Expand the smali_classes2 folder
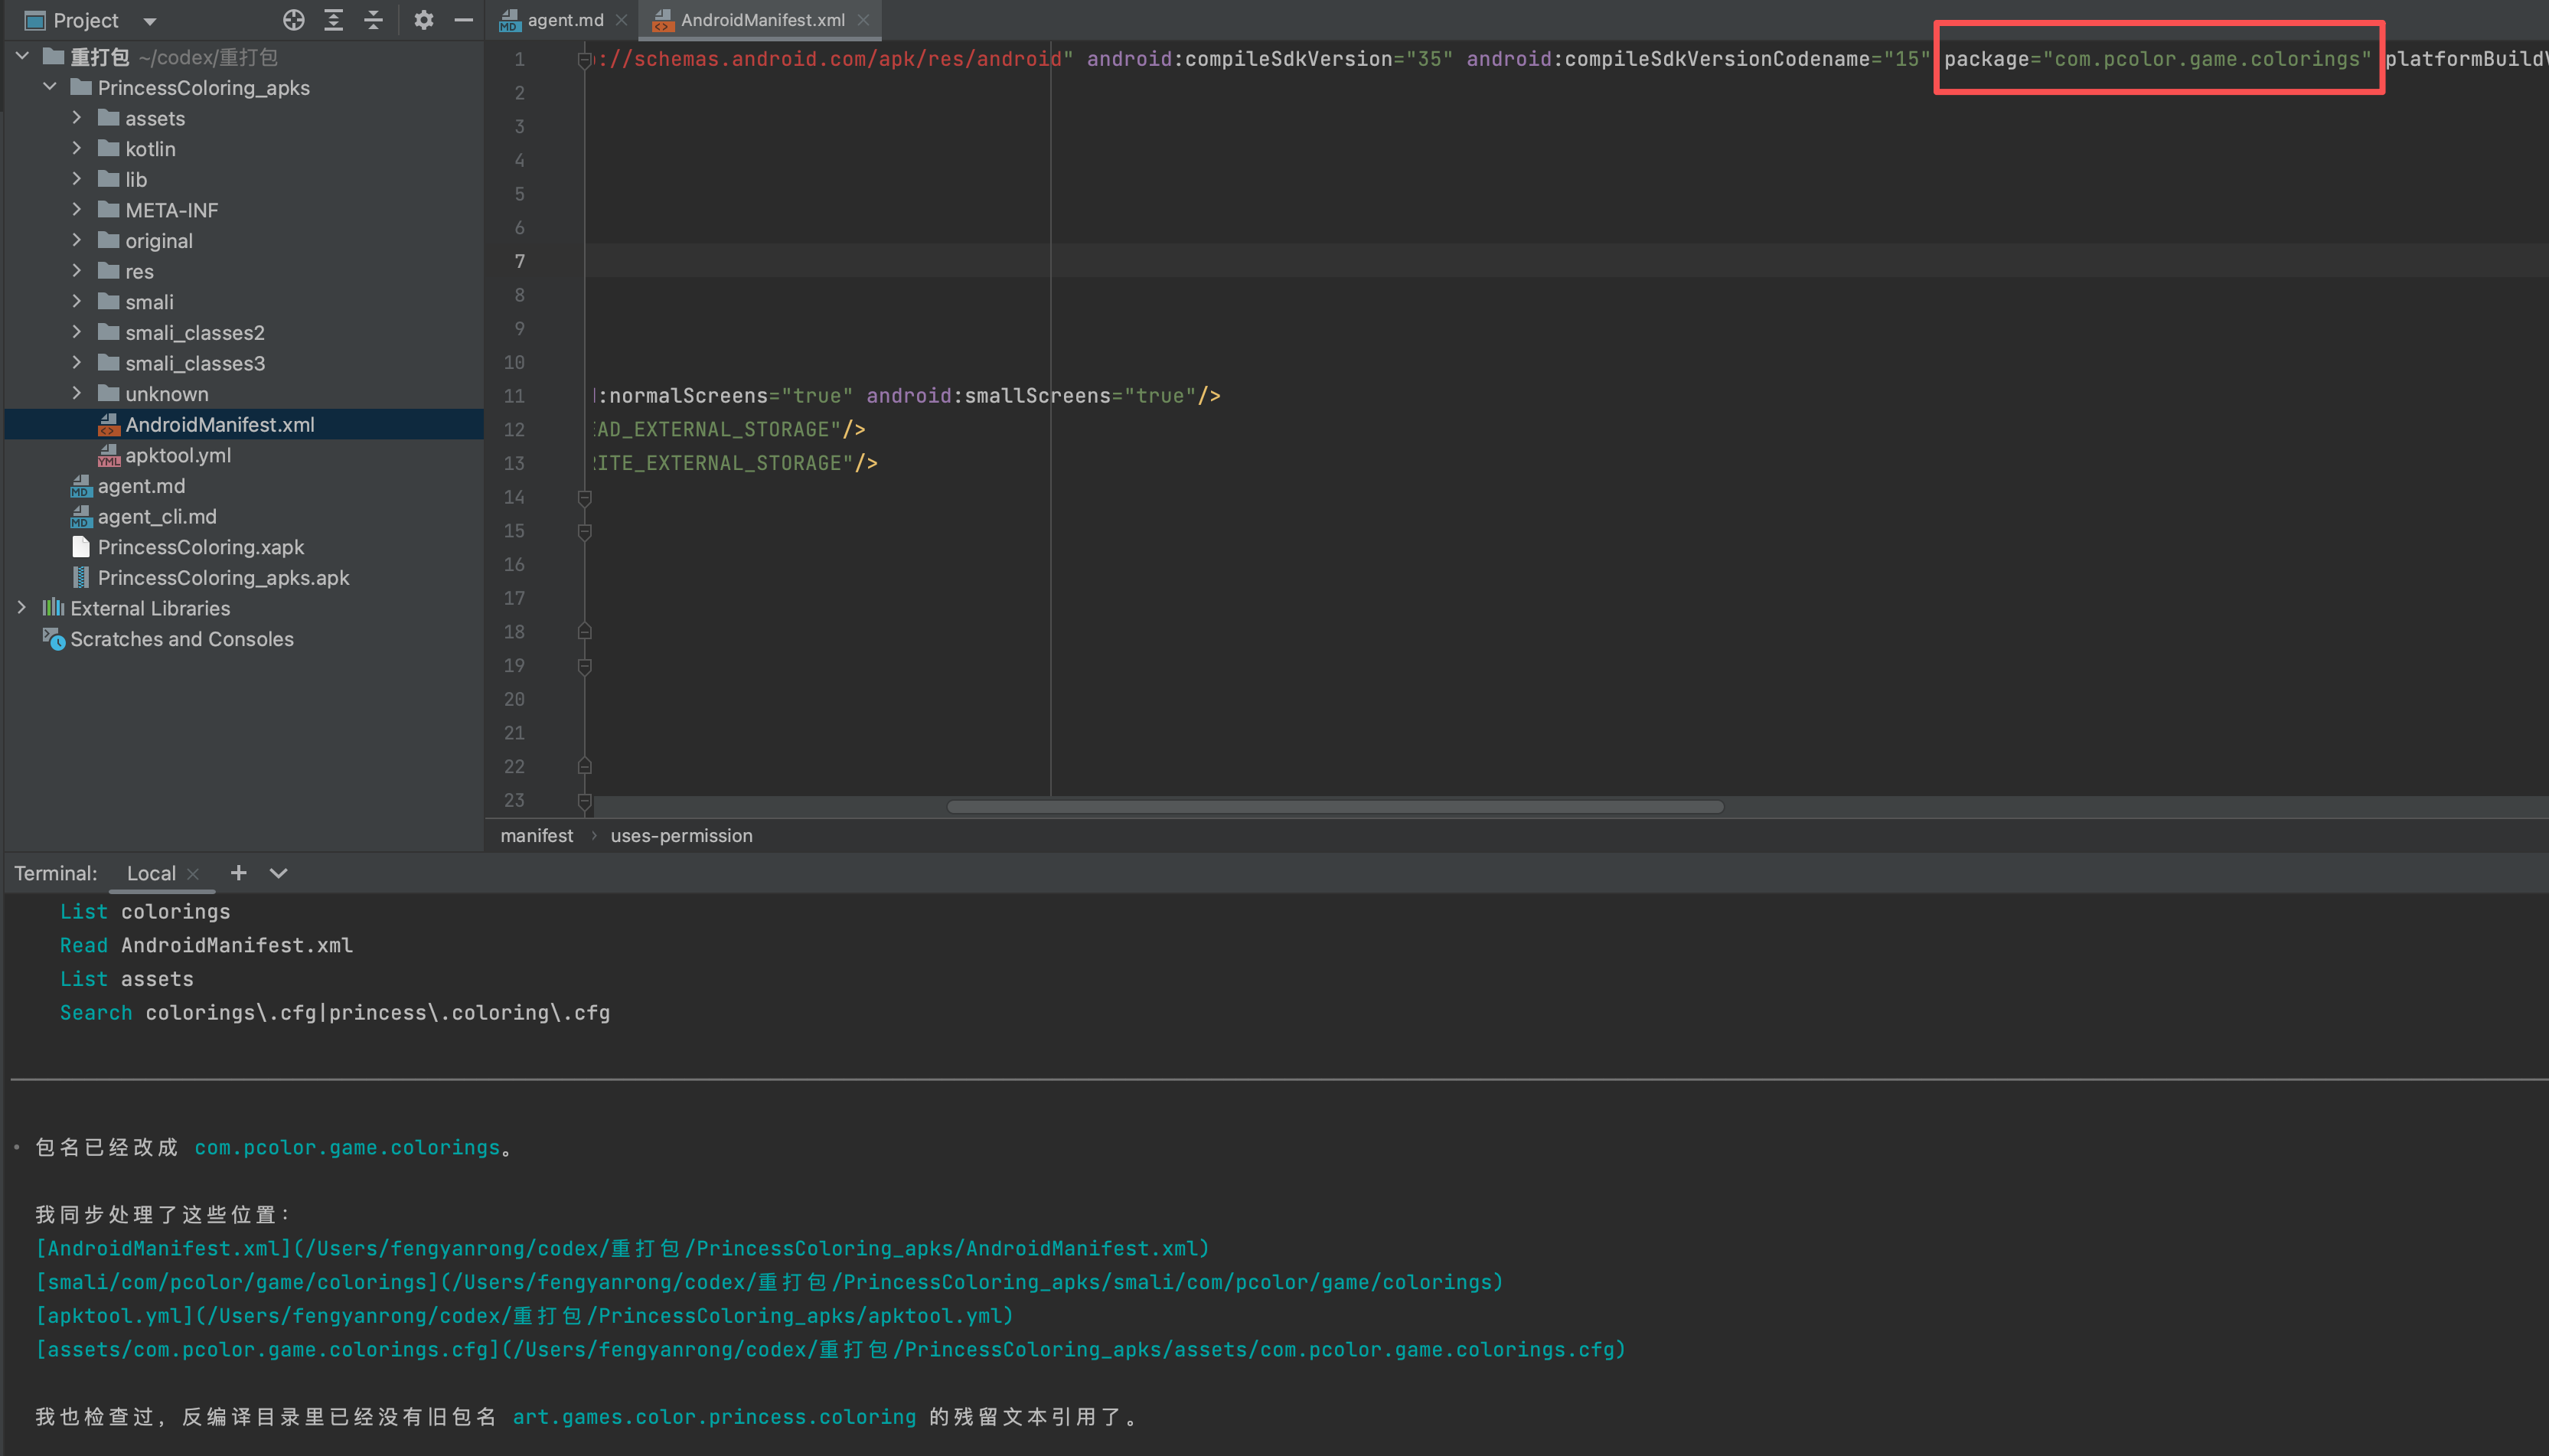The width and height of the screenshot is (2549, 1456). tap(77, 332)
